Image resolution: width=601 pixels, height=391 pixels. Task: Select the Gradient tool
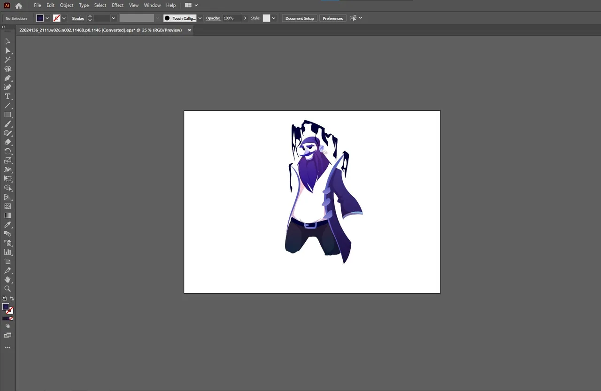[8, 215]
